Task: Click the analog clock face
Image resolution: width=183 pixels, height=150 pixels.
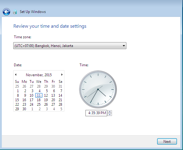Action: 98,89
